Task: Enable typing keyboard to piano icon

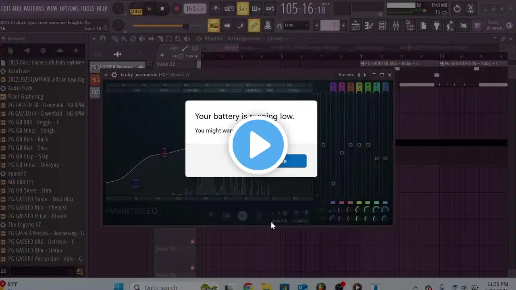Action: tap(214, 26)
